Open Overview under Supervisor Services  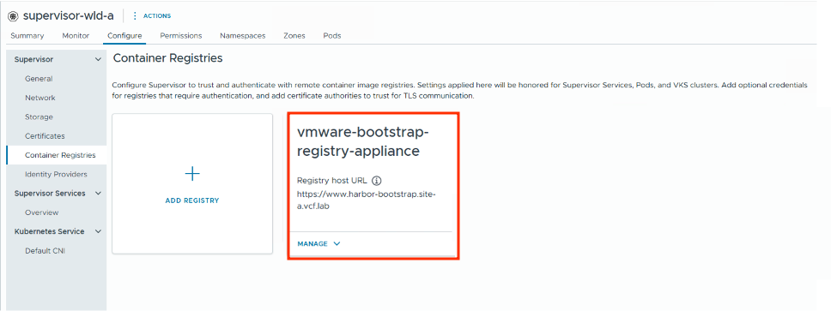pyautogui.click(x=42, y=212)
